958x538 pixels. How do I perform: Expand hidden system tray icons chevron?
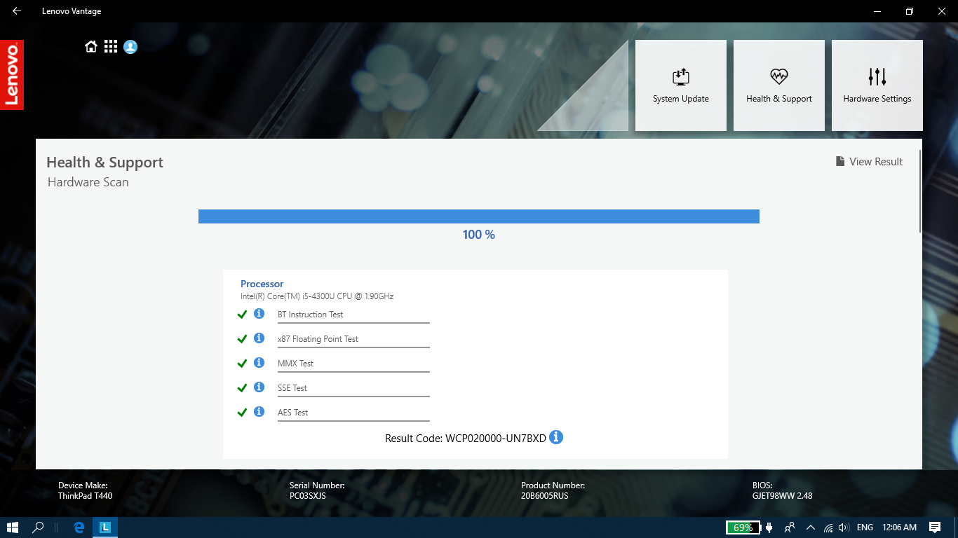811,527
